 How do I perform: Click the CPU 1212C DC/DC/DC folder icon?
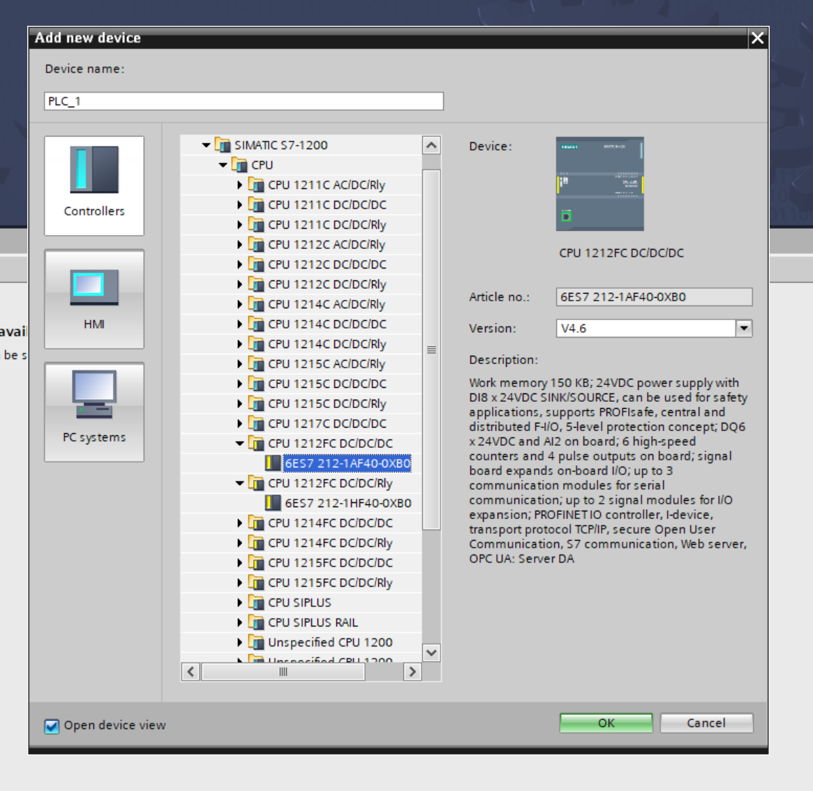(256, 264)
